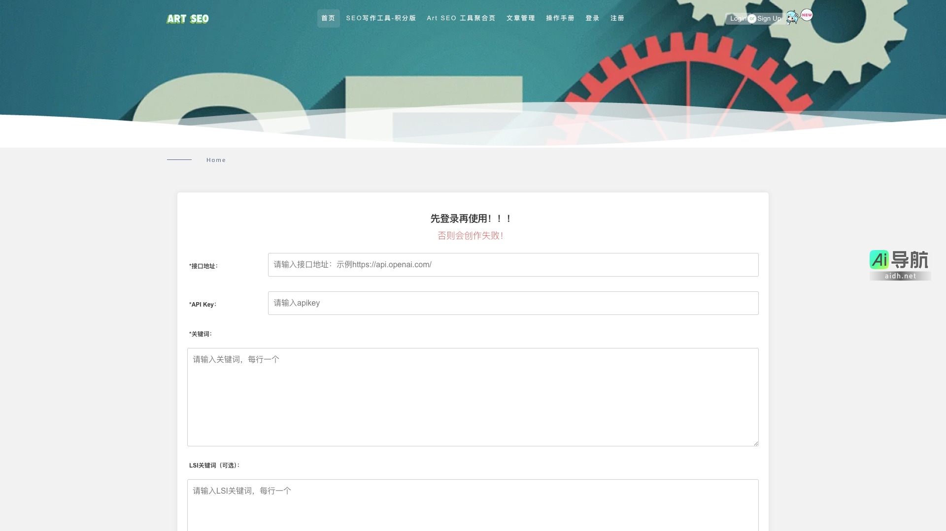Screen dimensions: 946x531
Task: Click the ART SEO logo
Action: tap(188, 18)
